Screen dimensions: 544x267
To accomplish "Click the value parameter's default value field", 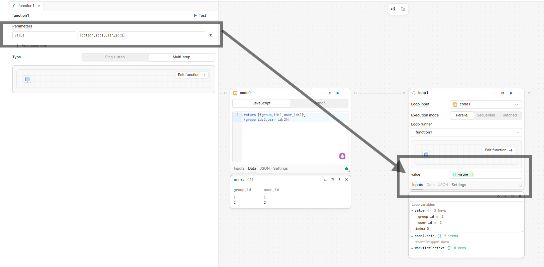I will (x=141, y=35).
